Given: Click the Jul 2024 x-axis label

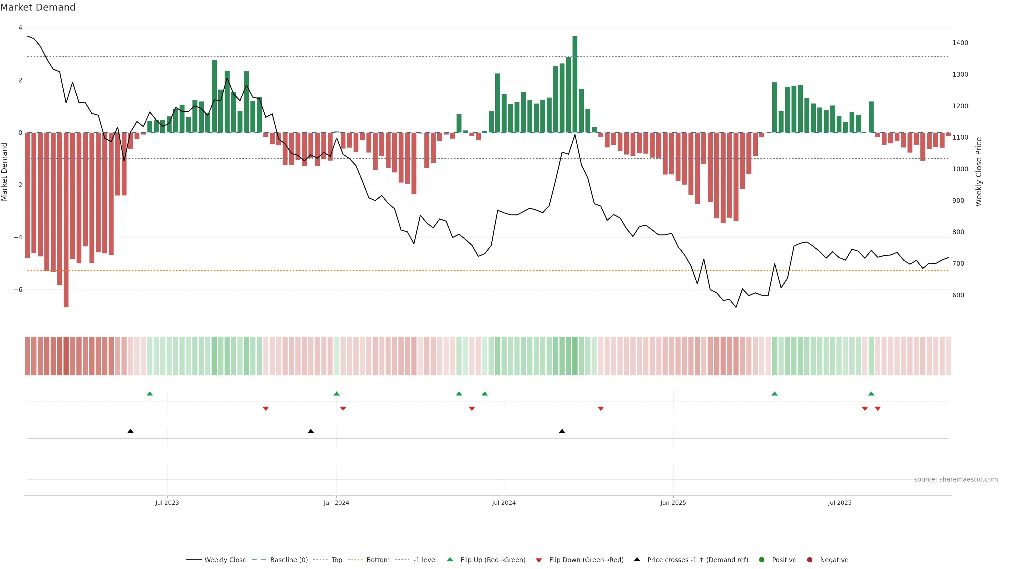Looking at the screenshot, I should [x=504, y=503].
